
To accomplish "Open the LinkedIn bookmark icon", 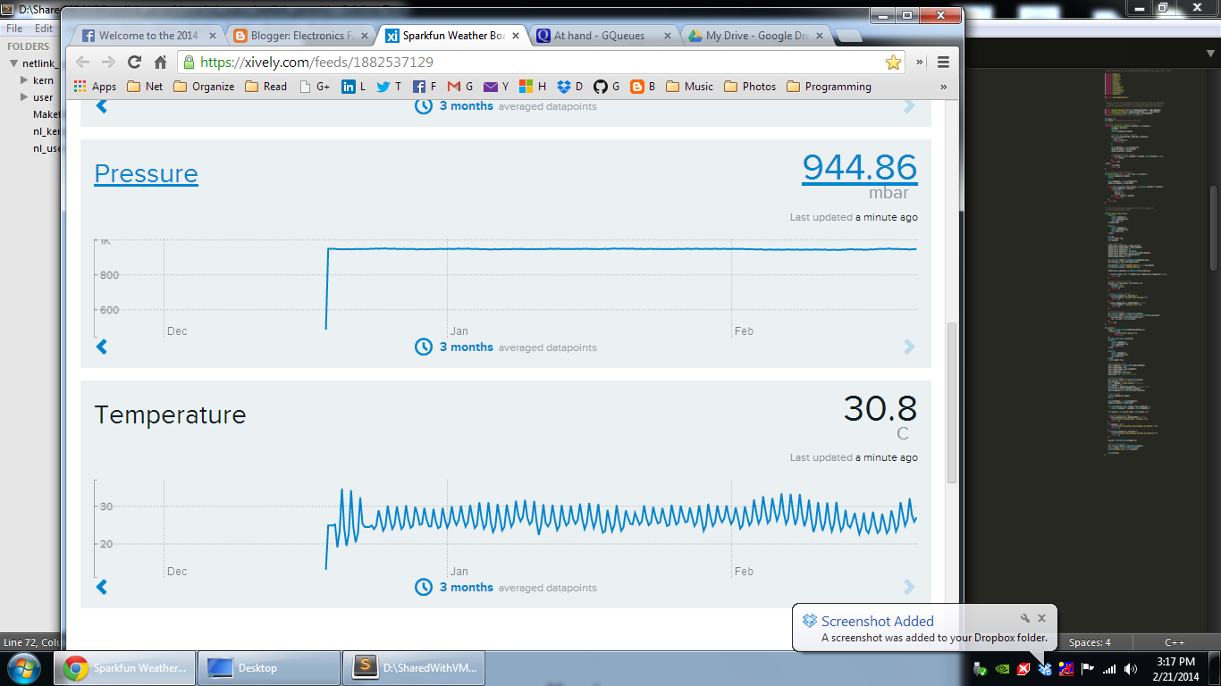I will click(x=350, y=86).
